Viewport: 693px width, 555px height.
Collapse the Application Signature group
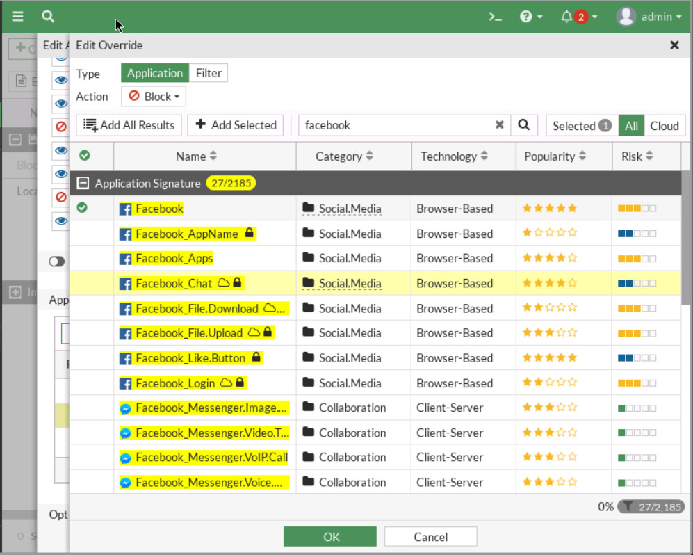(x=83, y=183)
